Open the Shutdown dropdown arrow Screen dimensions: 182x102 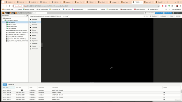pos(158,16)
